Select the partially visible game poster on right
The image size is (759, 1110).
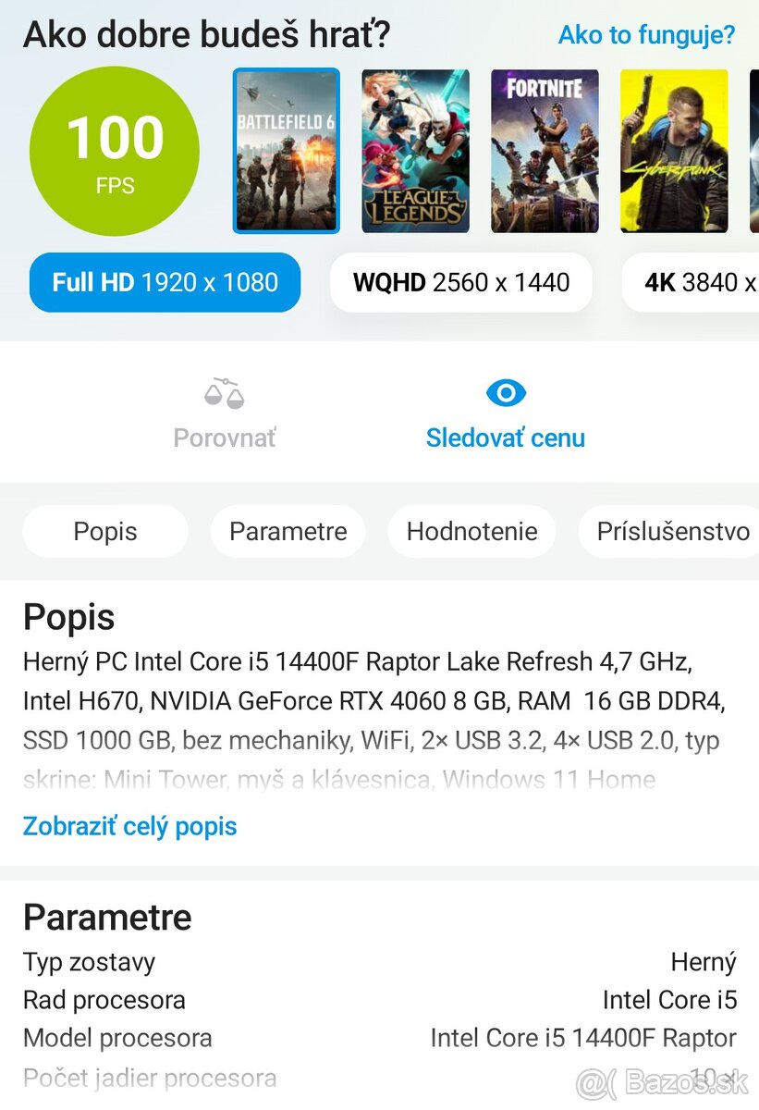[x=753, y=151]
